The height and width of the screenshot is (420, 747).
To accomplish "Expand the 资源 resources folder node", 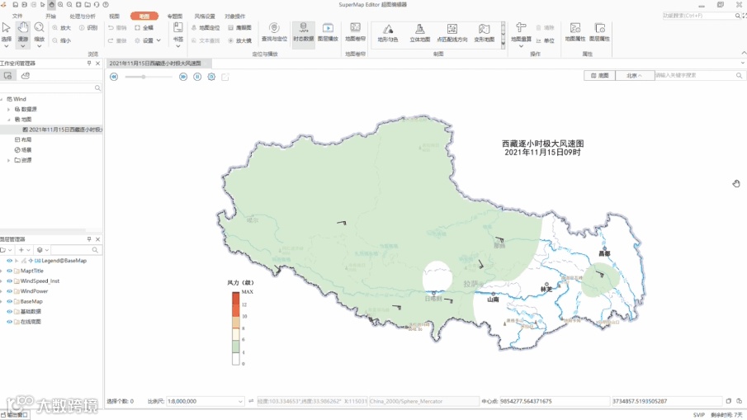I will (x=8, y=160).
